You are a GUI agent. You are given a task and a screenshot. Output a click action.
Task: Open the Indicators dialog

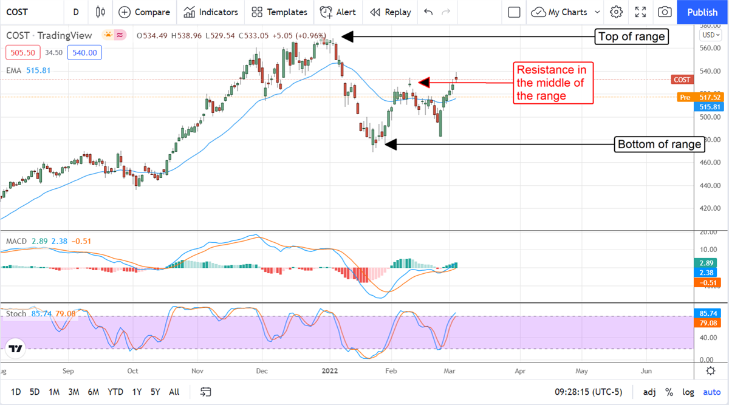[211, 12]
